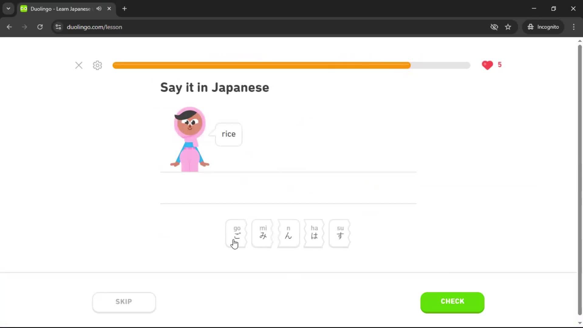The height and width of the screenshot is (328, 583).
Task: Select the ご word tile
Action: (237, 234)
